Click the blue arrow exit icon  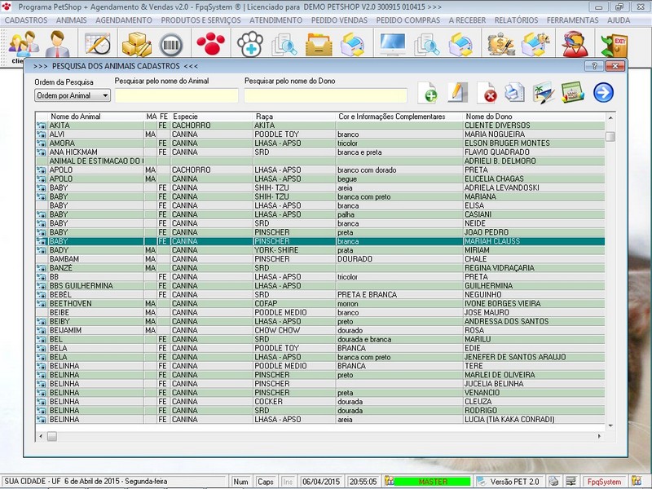tap(603, 93)
